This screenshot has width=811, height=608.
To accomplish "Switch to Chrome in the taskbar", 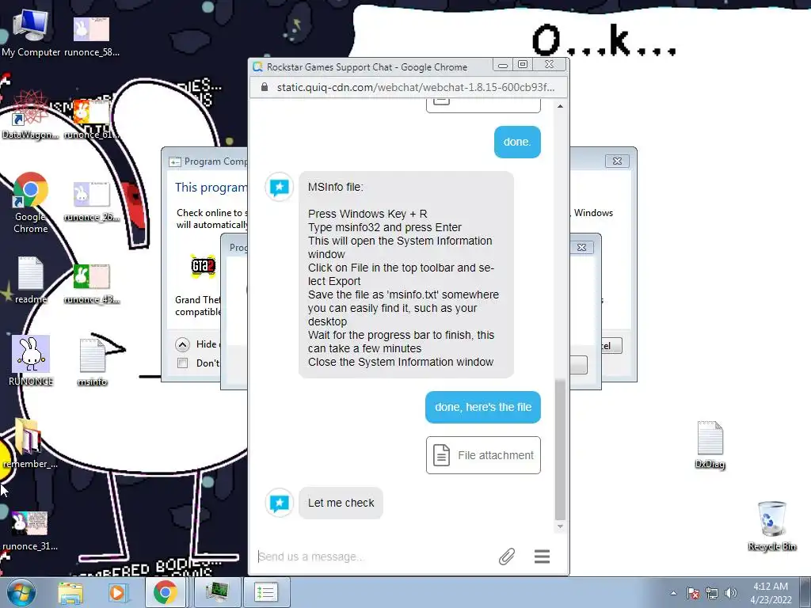I will tap(165, 592).
